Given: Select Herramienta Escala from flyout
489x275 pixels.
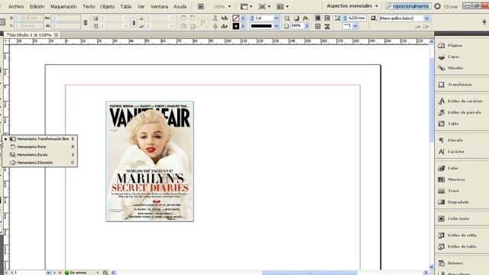Looking at the screenshot, I should click(40, 154).
